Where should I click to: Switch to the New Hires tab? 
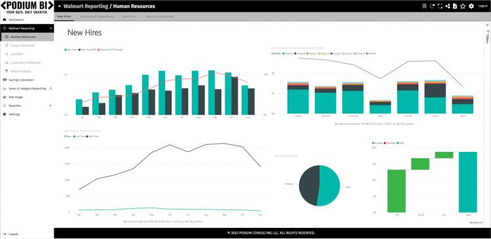click(x=64, y=16)
